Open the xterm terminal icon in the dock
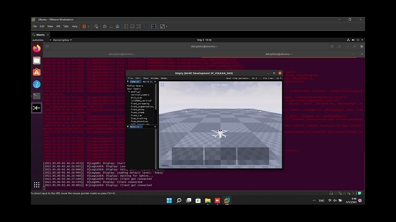The height and width of the screenshot is (222, 396). pyautogui.click(x=37, y=108)
